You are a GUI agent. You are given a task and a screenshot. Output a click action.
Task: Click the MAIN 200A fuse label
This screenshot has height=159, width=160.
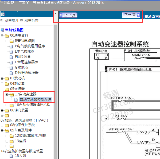[141, 55]
